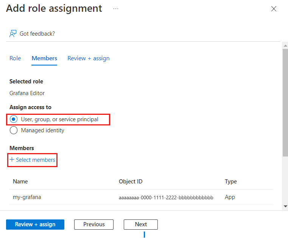
Task: Select the Managed identity radio button
Action: pos(14,130)
